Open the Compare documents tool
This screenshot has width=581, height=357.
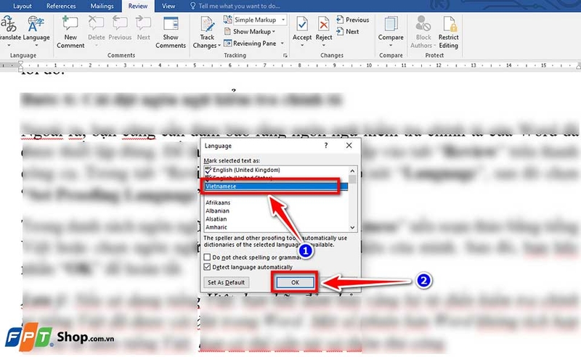pyautogui.click(x=391, y=31)
